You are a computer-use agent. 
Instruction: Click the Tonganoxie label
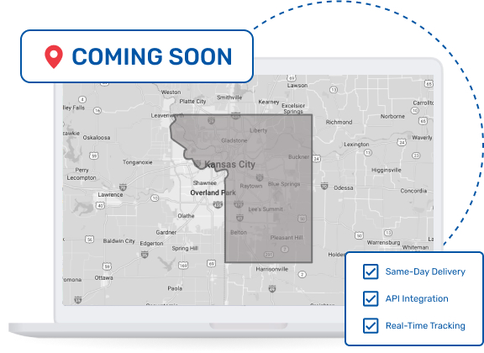pyautogui.click(x=137, y=162)
